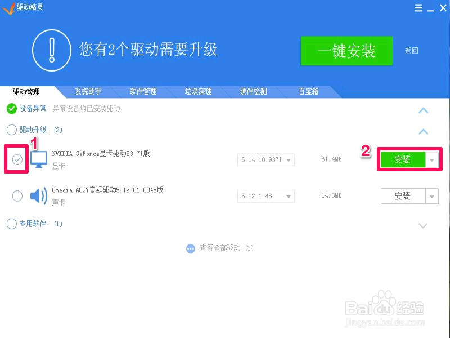This screenshot has height=338, width=450.
Task: Open the hamburger main menu icon
Action: coord(418,8)
